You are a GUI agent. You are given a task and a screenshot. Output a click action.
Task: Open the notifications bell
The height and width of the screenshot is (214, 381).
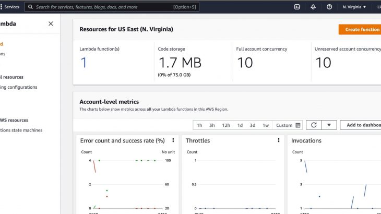(x=313, y=7)
